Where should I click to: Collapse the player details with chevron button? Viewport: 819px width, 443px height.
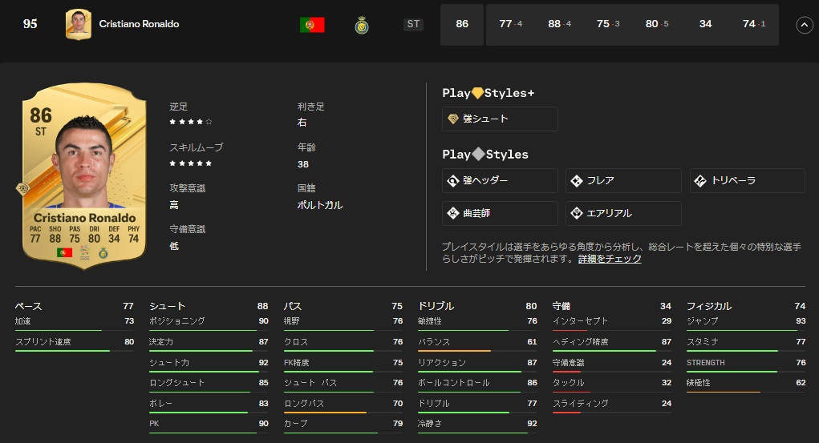click(x=804, y=25)
